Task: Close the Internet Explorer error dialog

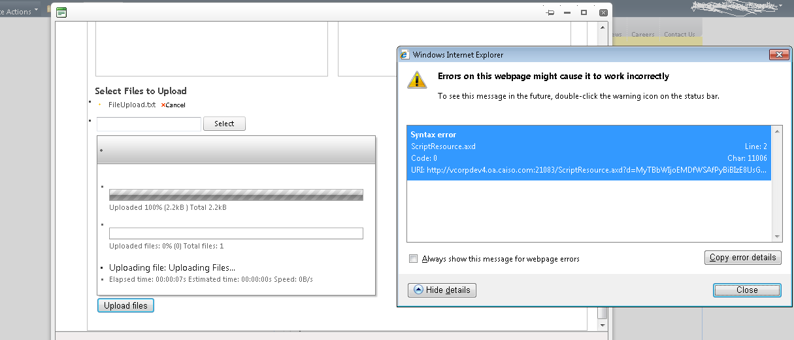Action: pyautogui.click(x=747, y=290)
